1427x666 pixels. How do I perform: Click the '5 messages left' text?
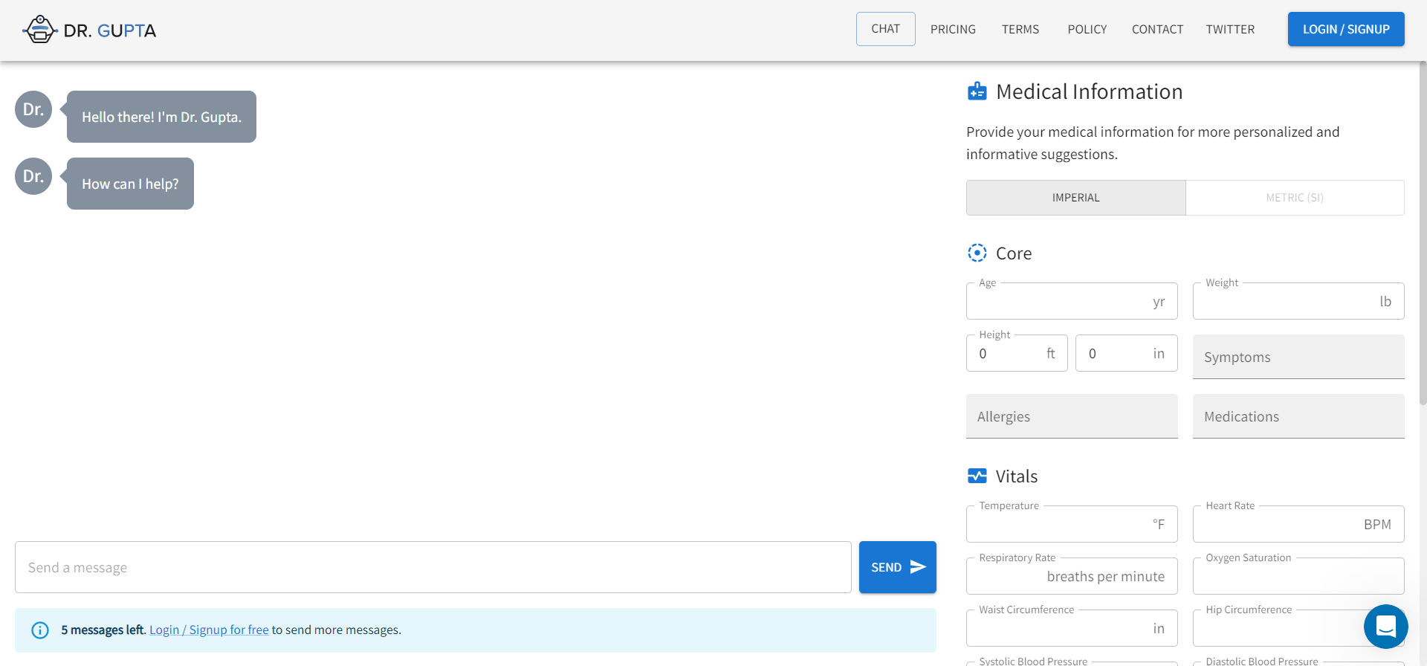[x=103, y=630]
